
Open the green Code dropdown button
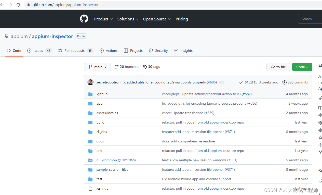(x=302, y=67)
